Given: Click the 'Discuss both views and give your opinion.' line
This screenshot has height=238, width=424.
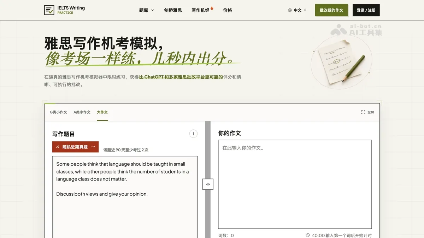Looking at the screenshot, I should pyautogui.click(x=102, y=194).
